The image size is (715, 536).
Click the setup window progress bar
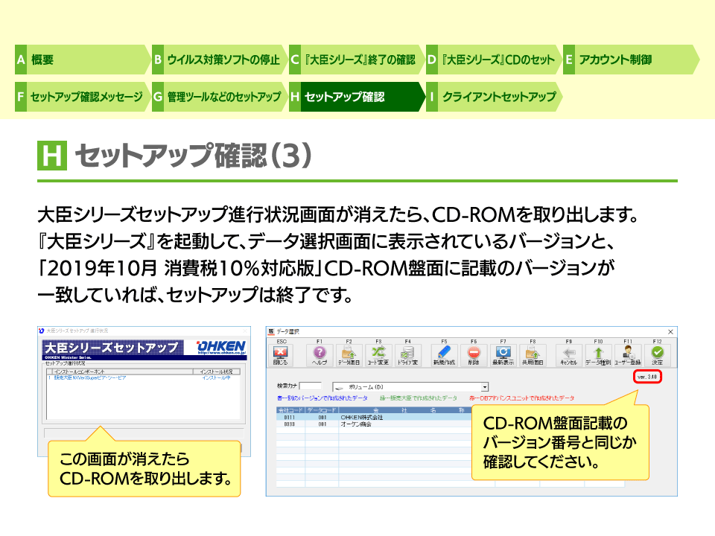pos(144,433)
